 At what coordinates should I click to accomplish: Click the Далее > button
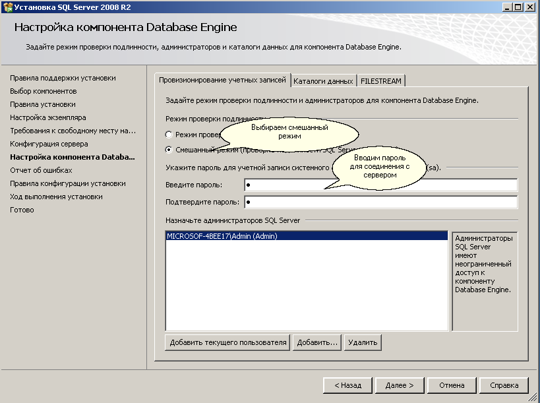point(400,385)
